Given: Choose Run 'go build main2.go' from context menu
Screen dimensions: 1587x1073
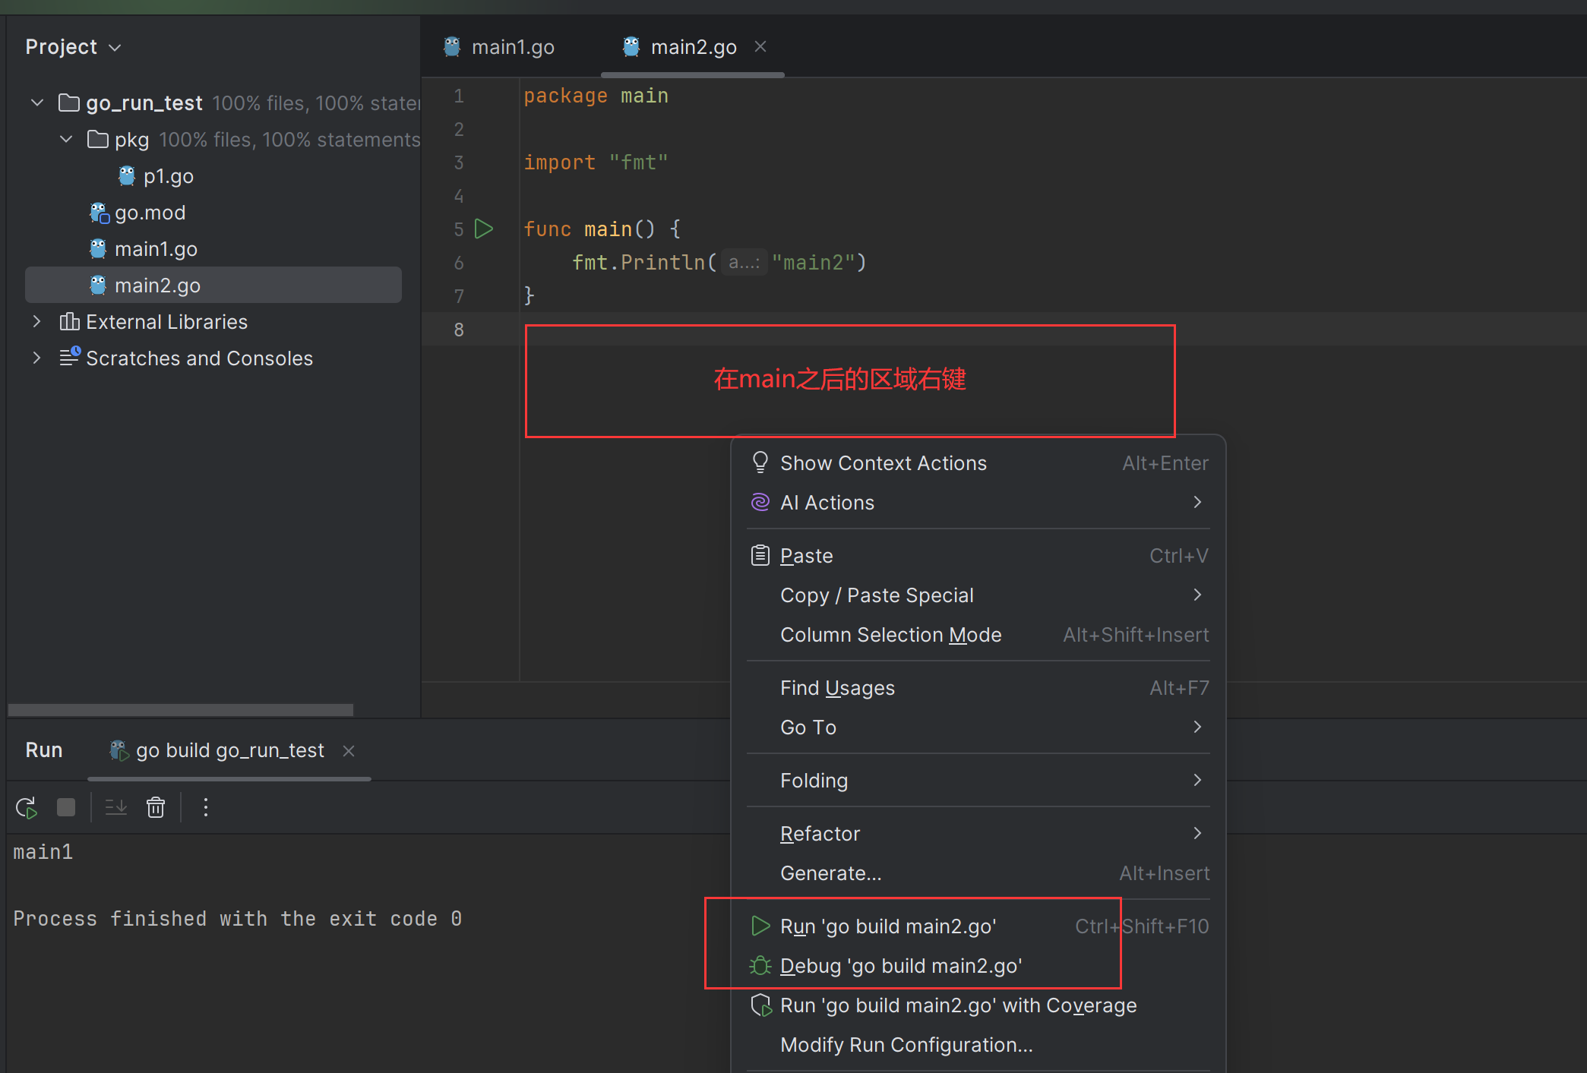Looking at the screenshot, I should pos(887,926).
